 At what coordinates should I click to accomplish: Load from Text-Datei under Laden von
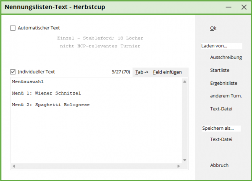tap(221, 109)
